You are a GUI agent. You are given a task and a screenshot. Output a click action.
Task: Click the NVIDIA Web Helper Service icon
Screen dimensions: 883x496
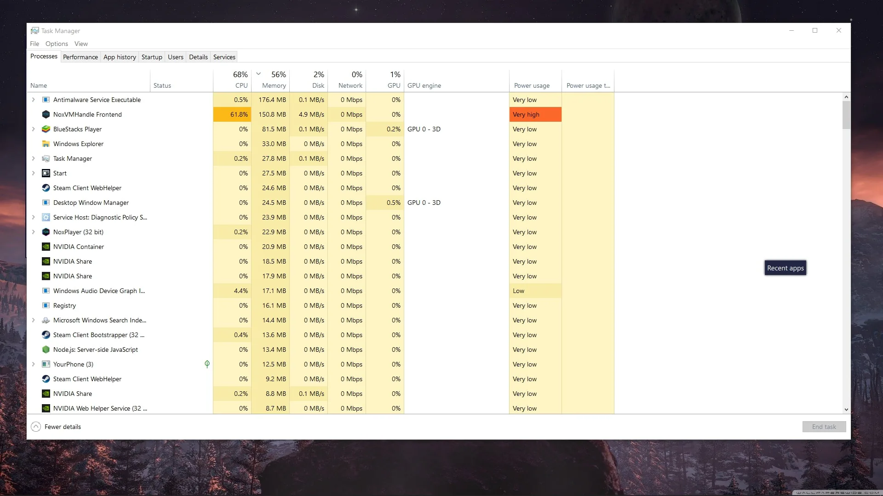tap(46, 408)
